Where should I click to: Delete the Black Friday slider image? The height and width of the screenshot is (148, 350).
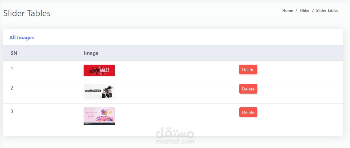tap(248, 89)
